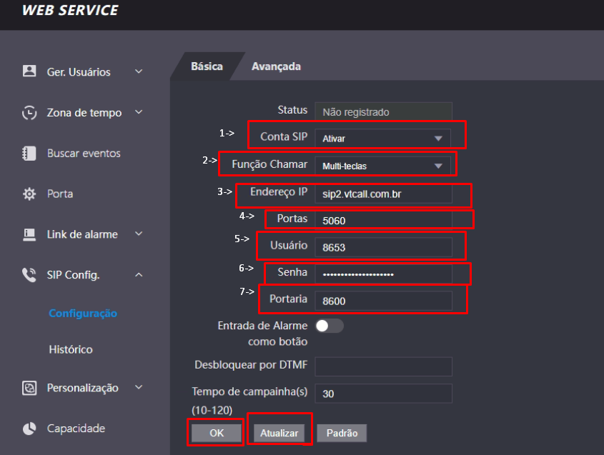Click the Atualizar button

[x=279, y=433]
